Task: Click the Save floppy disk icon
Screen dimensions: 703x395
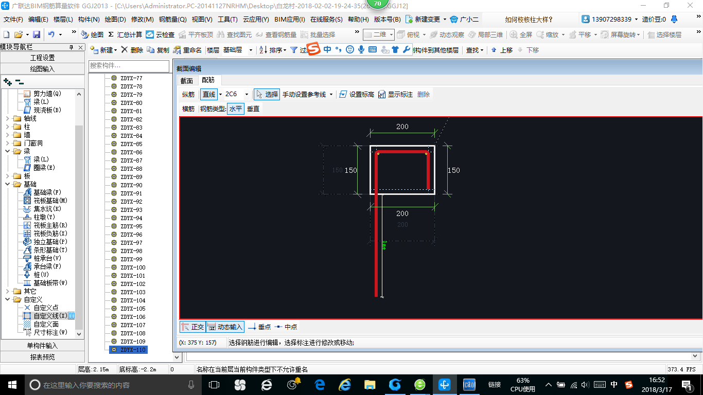Action: click(x=37, y=34)
